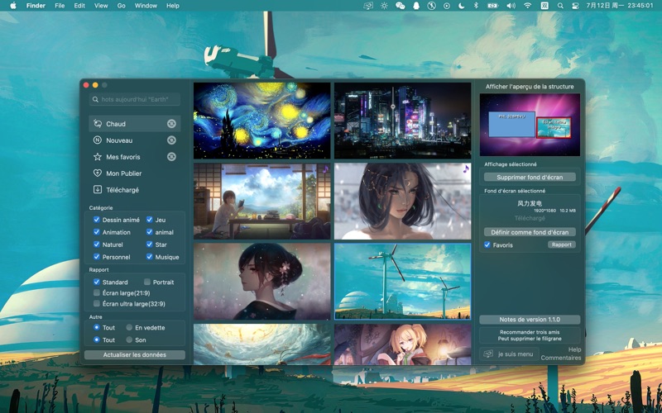662x413 pixels.
Task: Open Control Center in menu bar
Action: 574,6
